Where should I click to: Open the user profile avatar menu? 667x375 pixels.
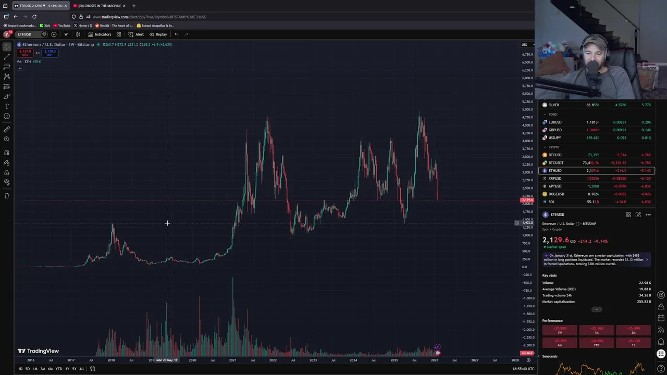click(7, 34)
